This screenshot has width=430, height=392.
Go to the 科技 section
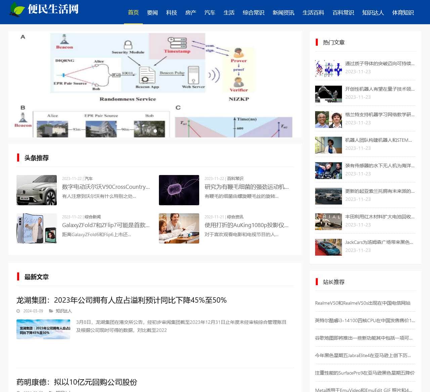tap(172, 12)
